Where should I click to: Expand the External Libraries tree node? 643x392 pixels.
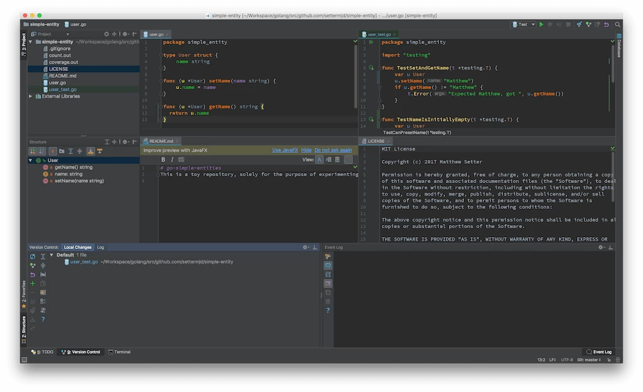pos(31,97)
